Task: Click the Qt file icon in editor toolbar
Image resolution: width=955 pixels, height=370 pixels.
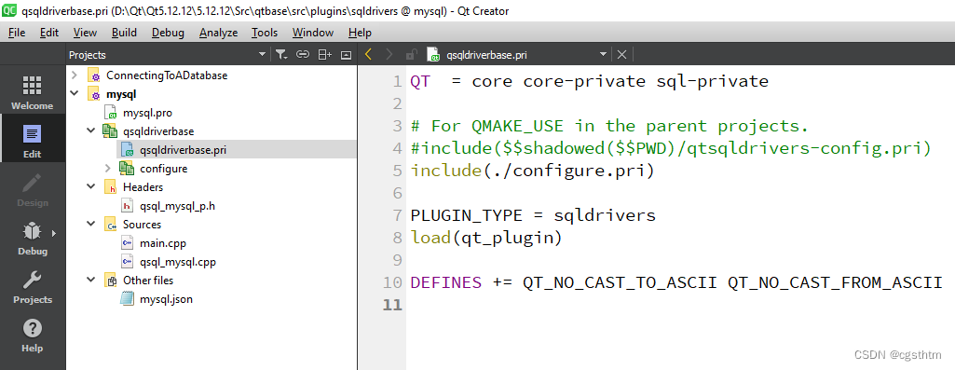Action: 433,55
